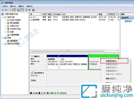Collapse the 系统工具 tree node
This screenshot has height=99, width=134.
[x=3, y=17]
